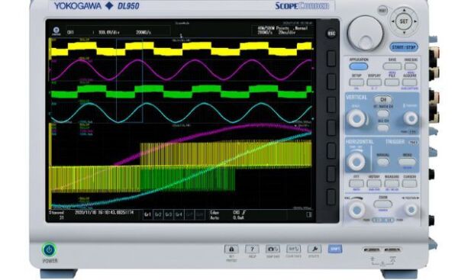Tap the round RESET button
This screenshot has height=280, width=458.
tap(382, 11)
